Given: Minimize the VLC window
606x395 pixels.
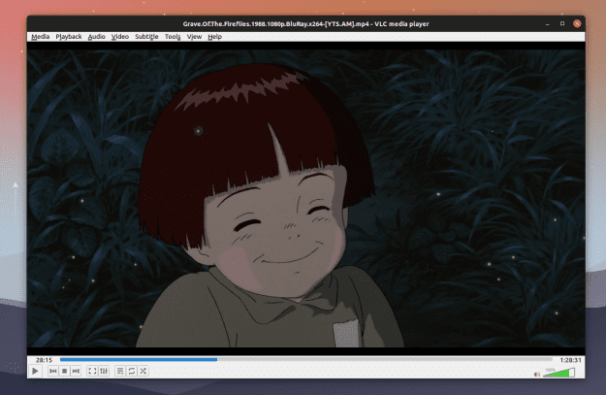Looking at the screenshot, I should [547, 24].
